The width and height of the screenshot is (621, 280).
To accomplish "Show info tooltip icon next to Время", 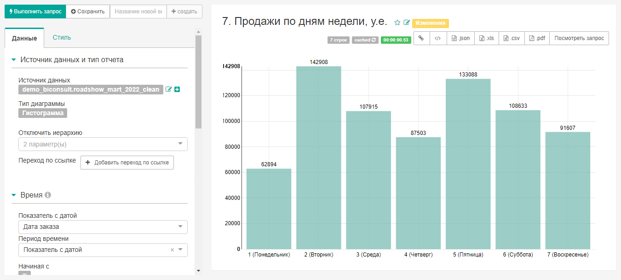I will pyautogui.click(x=48, y=195).
